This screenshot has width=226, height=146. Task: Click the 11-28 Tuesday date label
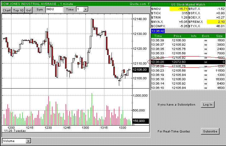15,131
